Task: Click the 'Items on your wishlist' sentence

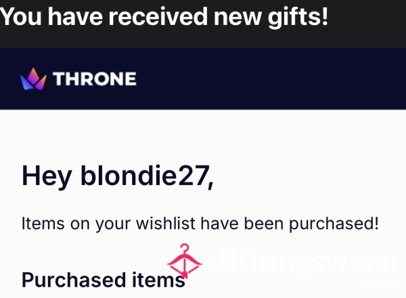Action: (x=200, y=224)
